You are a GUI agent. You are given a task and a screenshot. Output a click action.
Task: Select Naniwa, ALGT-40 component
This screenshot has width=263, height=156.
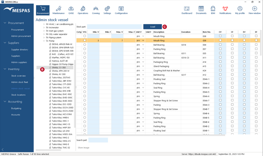[59, 61]
